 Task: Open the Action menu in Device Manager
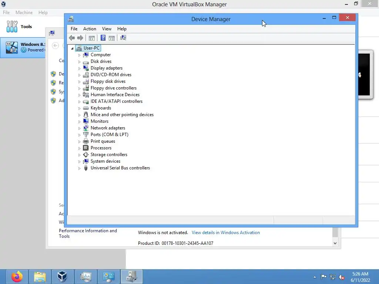point(90,29)
